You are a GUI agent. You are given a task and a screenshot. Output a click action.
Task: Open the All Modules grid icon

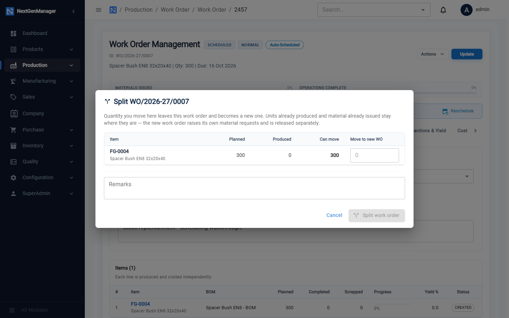click(x=12, y=310)
